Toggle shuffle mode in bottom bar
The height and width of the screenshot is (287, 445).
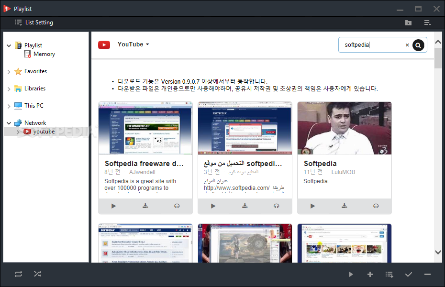tap(37, 274)
